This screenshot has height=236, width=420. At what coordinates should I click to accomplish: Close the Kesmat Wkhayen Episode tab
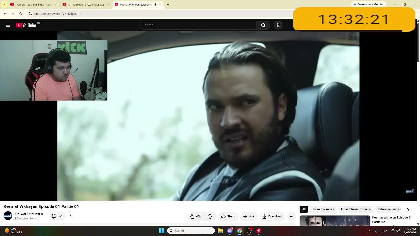coord(160,5)
